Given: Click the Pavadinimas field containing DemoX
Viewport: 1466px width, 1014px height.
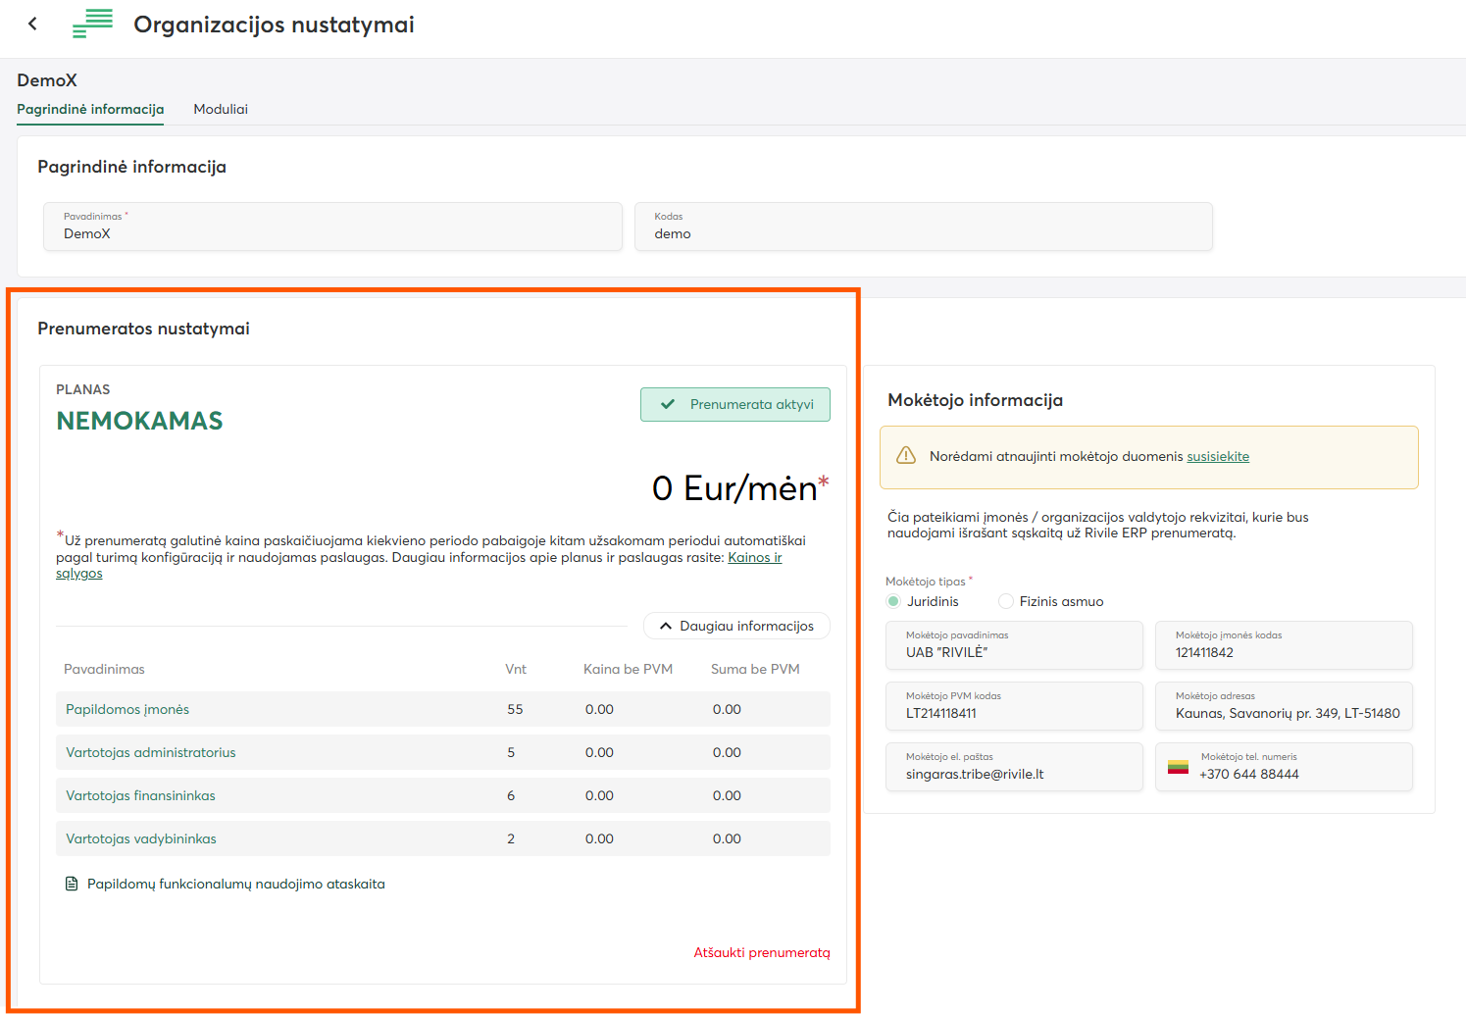Looking at the screenshot, I should [332, 227].
